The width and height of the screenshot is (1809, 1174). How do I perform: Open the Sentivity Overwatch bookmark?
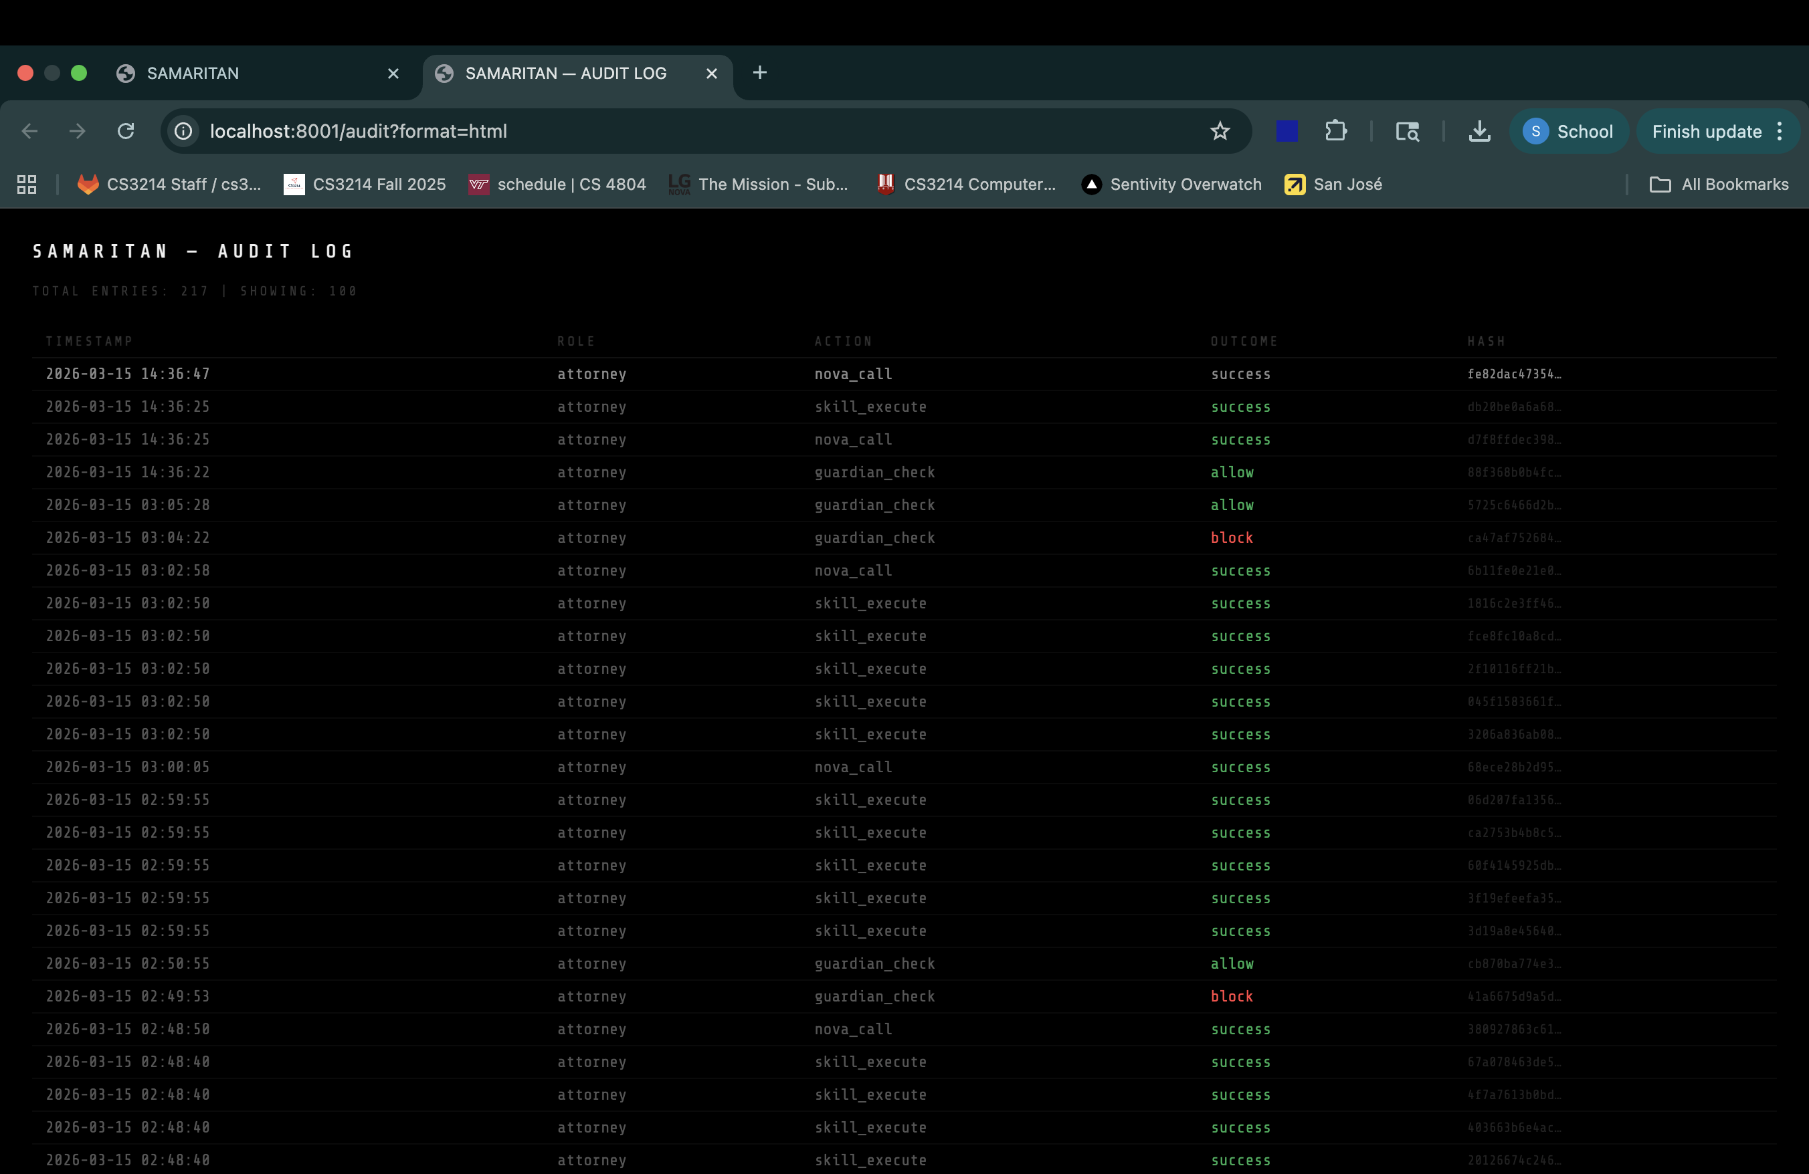tap(1171, 185)
